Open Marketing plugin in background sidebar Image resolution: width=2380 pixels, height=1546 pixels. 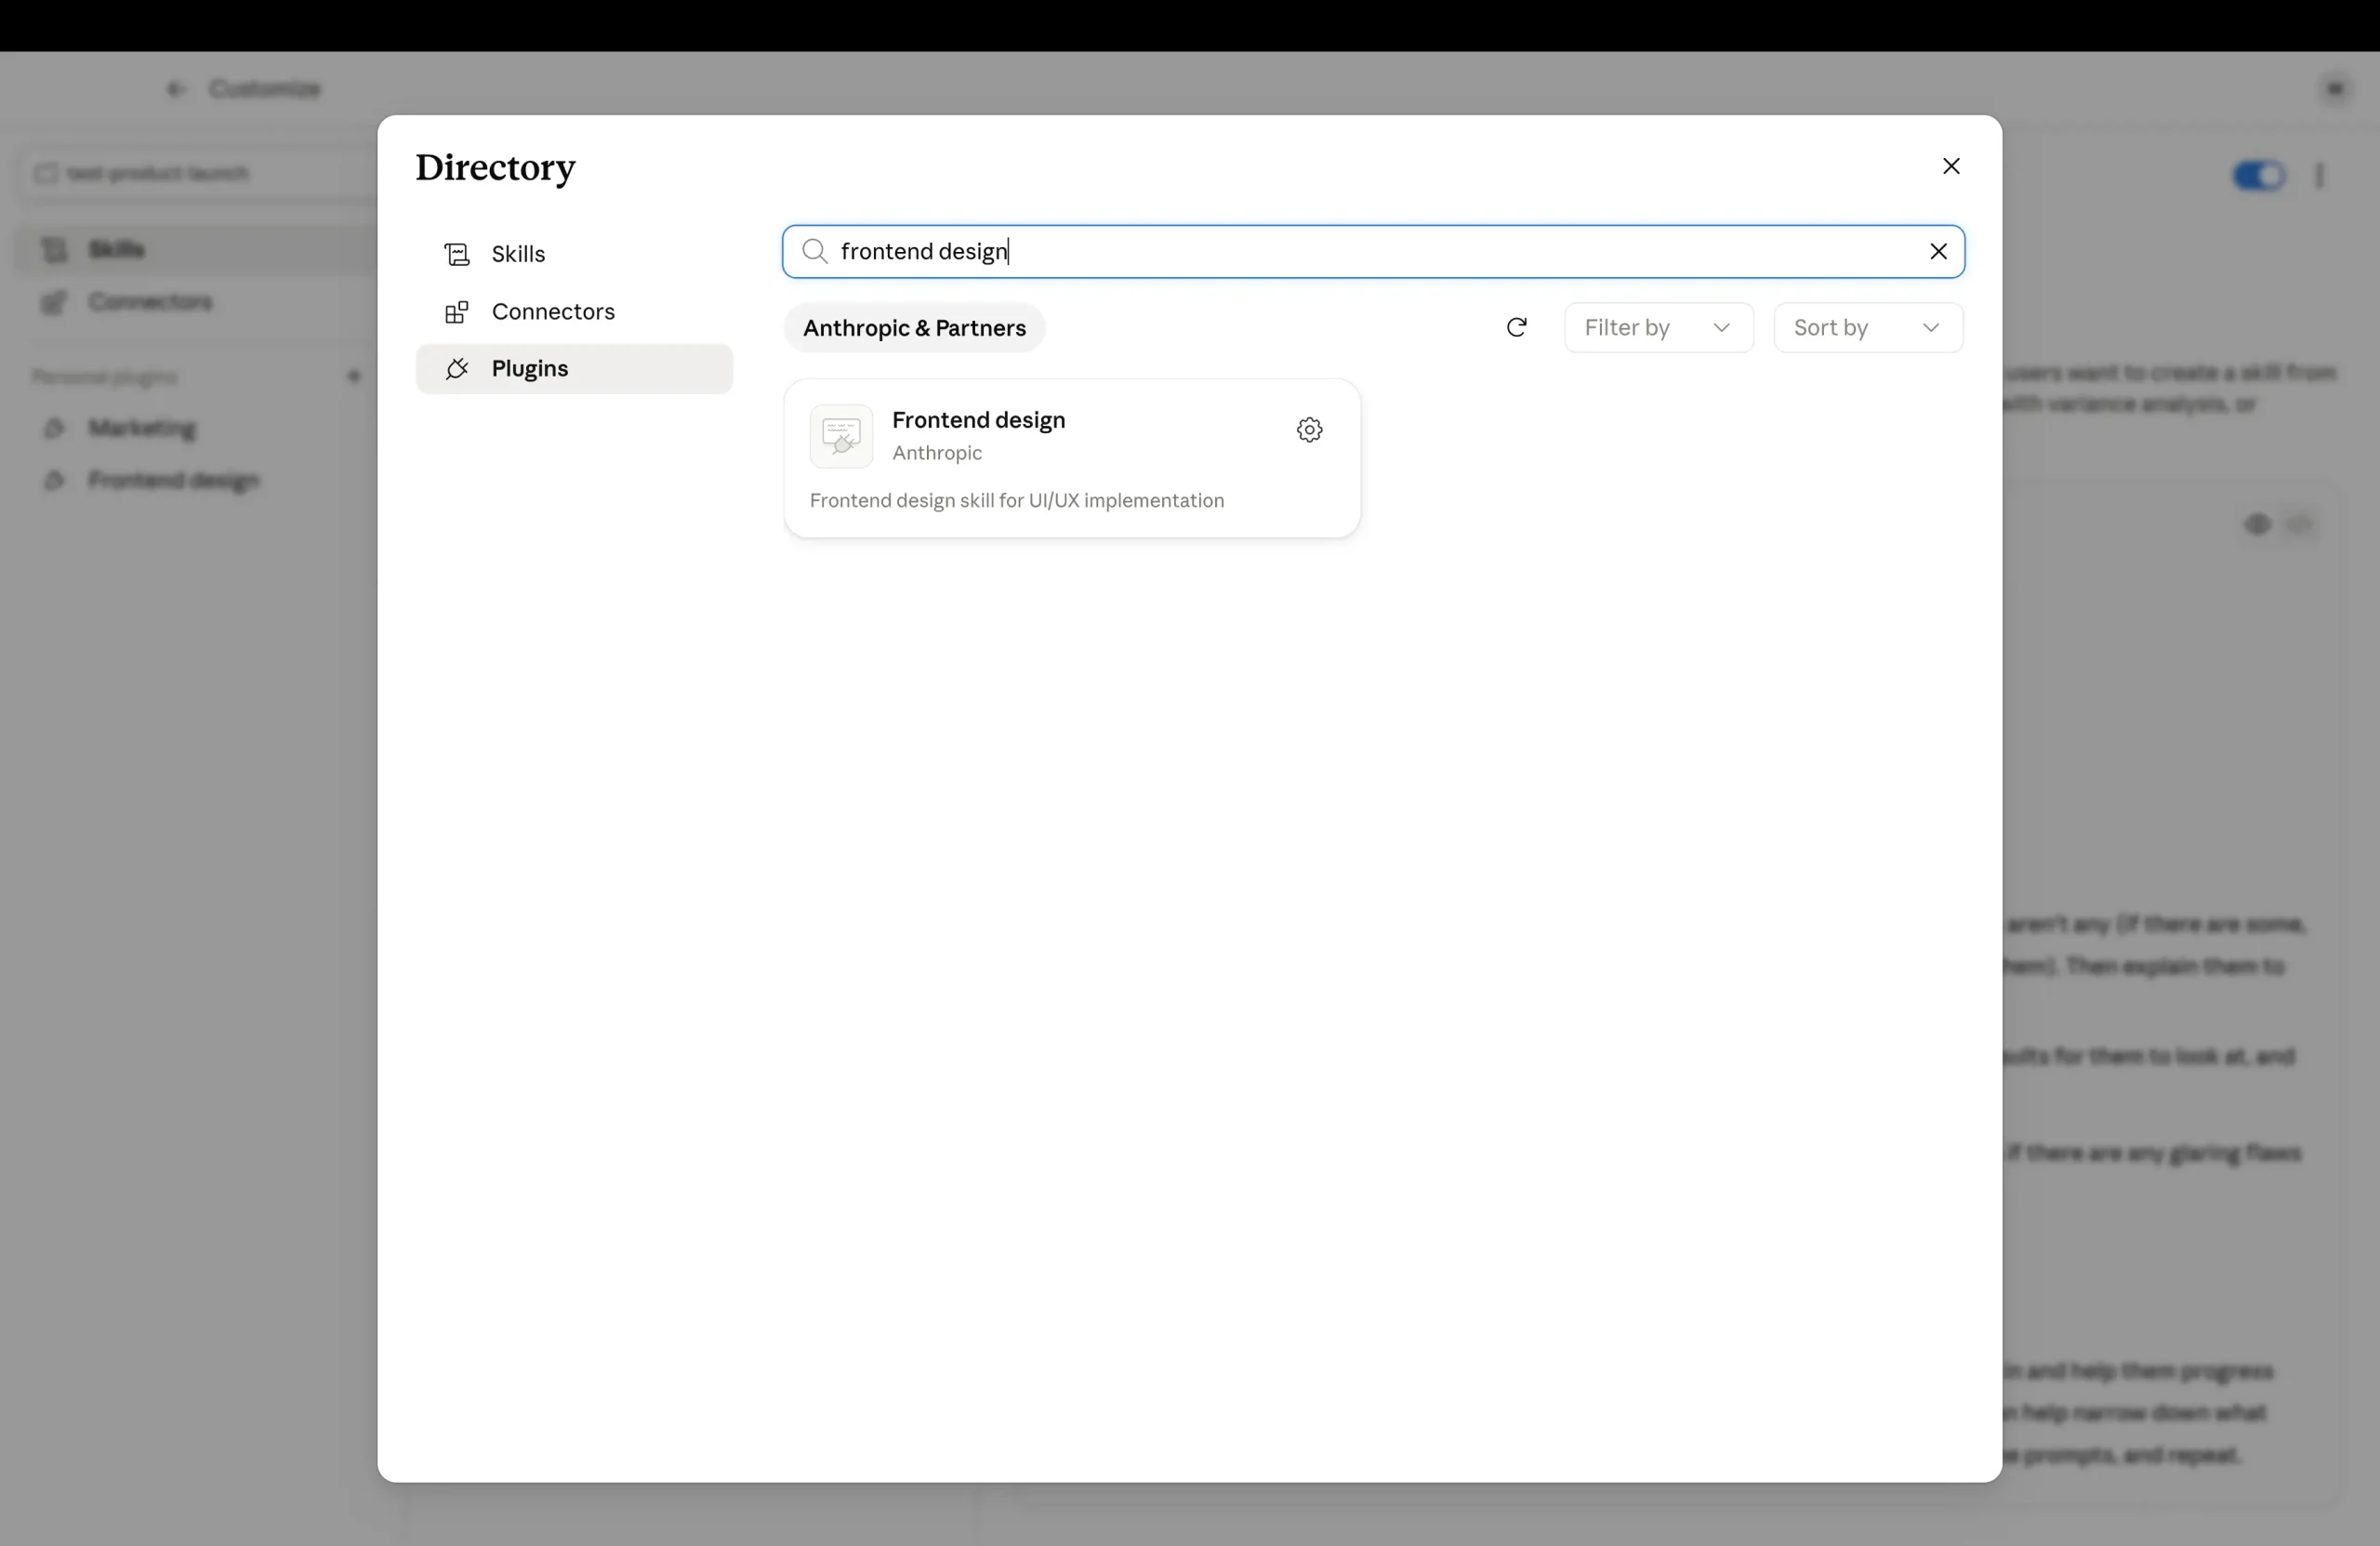(142, 428)
